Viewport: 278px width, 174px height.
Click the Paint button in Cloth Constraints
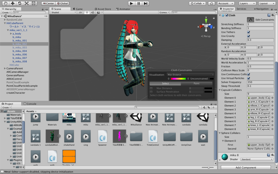197,83
